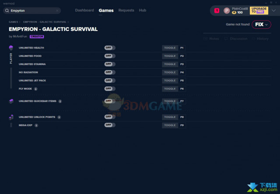Click the TOGGLE F7 hotkey button
This screenshot has width=280, height=194.
point(174,101)
